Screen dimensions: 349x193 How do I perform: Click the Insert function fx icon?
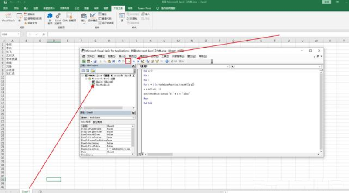click(x=44, y=34)
